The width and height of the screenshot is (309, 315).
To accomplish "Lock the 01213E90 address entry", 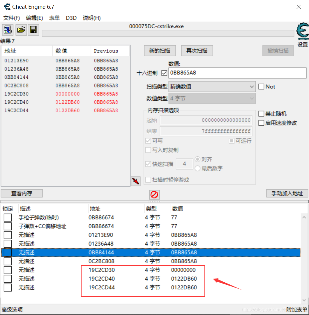I will (8, 235).
